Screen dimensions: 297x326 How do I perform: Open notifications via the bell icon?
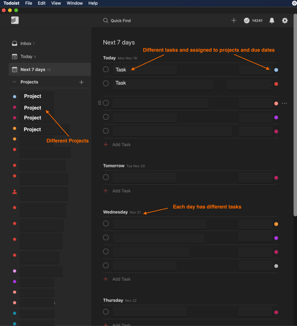tap(272, 20)
